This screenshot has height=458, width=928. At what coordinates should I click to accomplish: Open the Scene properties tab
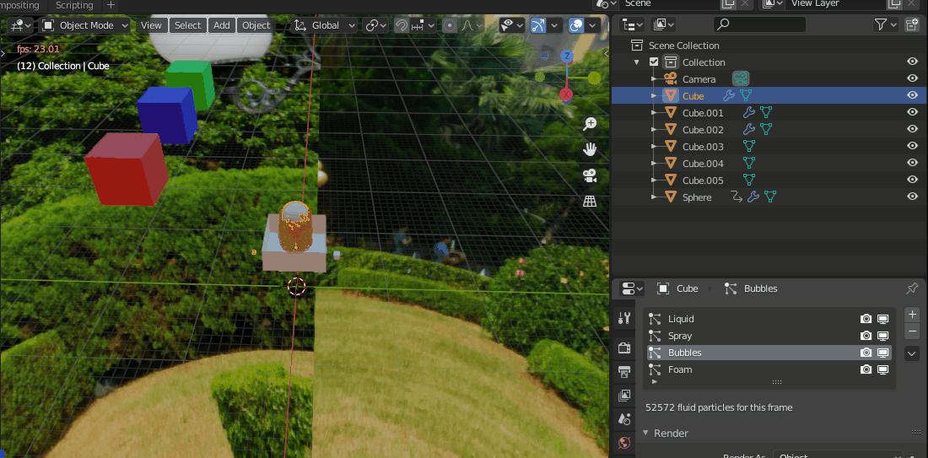(623, 419)
